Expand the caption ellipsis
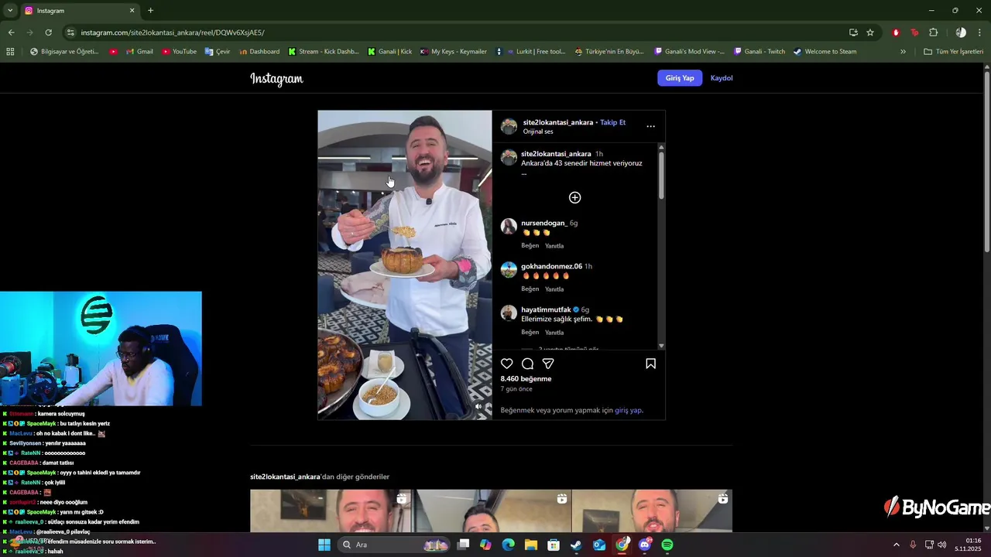The height and width of the screenshot is (557, 991). [524, 173]
